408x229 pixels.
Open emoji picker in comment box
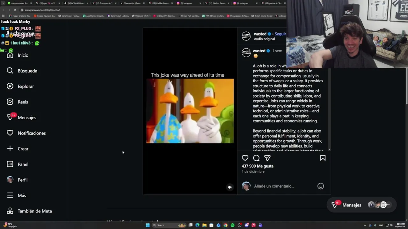tap(321, 186)
